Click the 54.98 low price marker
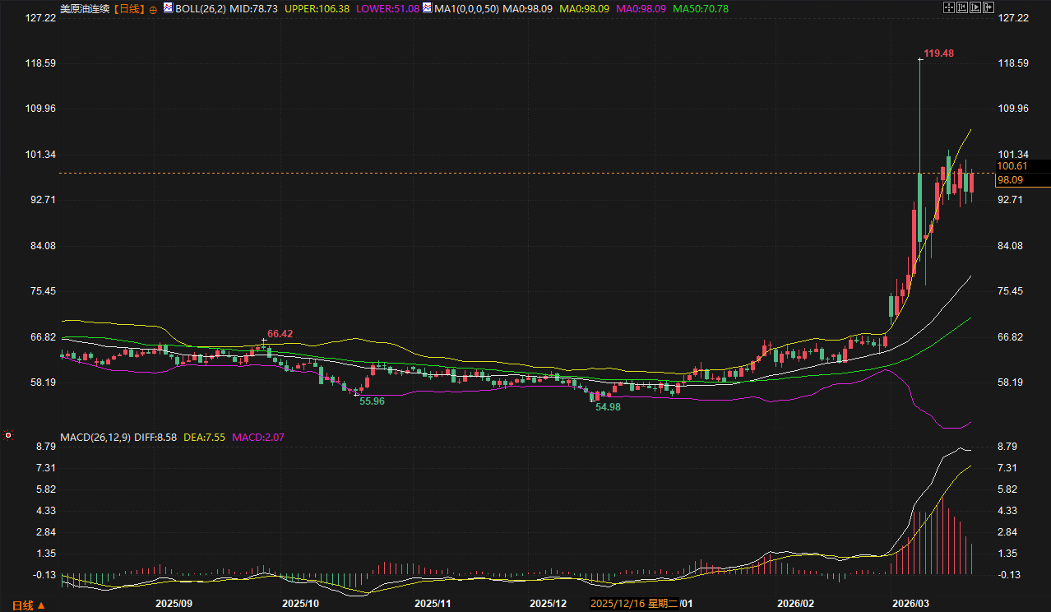Image resolution: width=1051 pixels, height=612 pixels. click(608, 407)
